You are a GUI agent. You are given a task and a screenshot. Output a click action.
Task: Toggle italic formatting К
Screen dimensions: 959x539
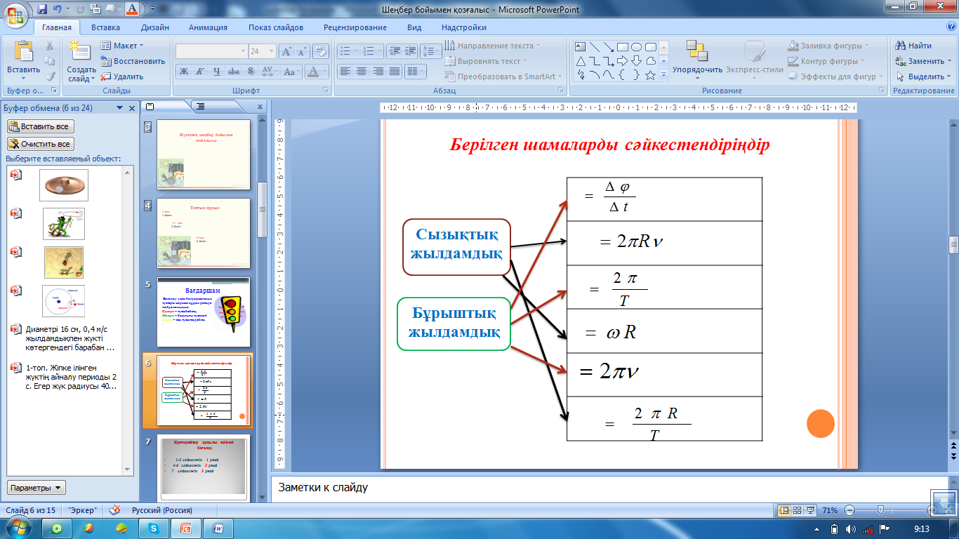coord(200,72)
